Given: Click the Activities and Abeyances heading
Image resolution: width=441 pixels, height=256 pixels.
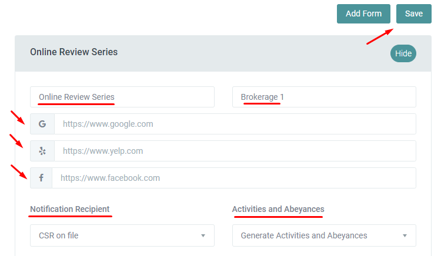Looking at the screenshot, I should click(x=278, y=209).
